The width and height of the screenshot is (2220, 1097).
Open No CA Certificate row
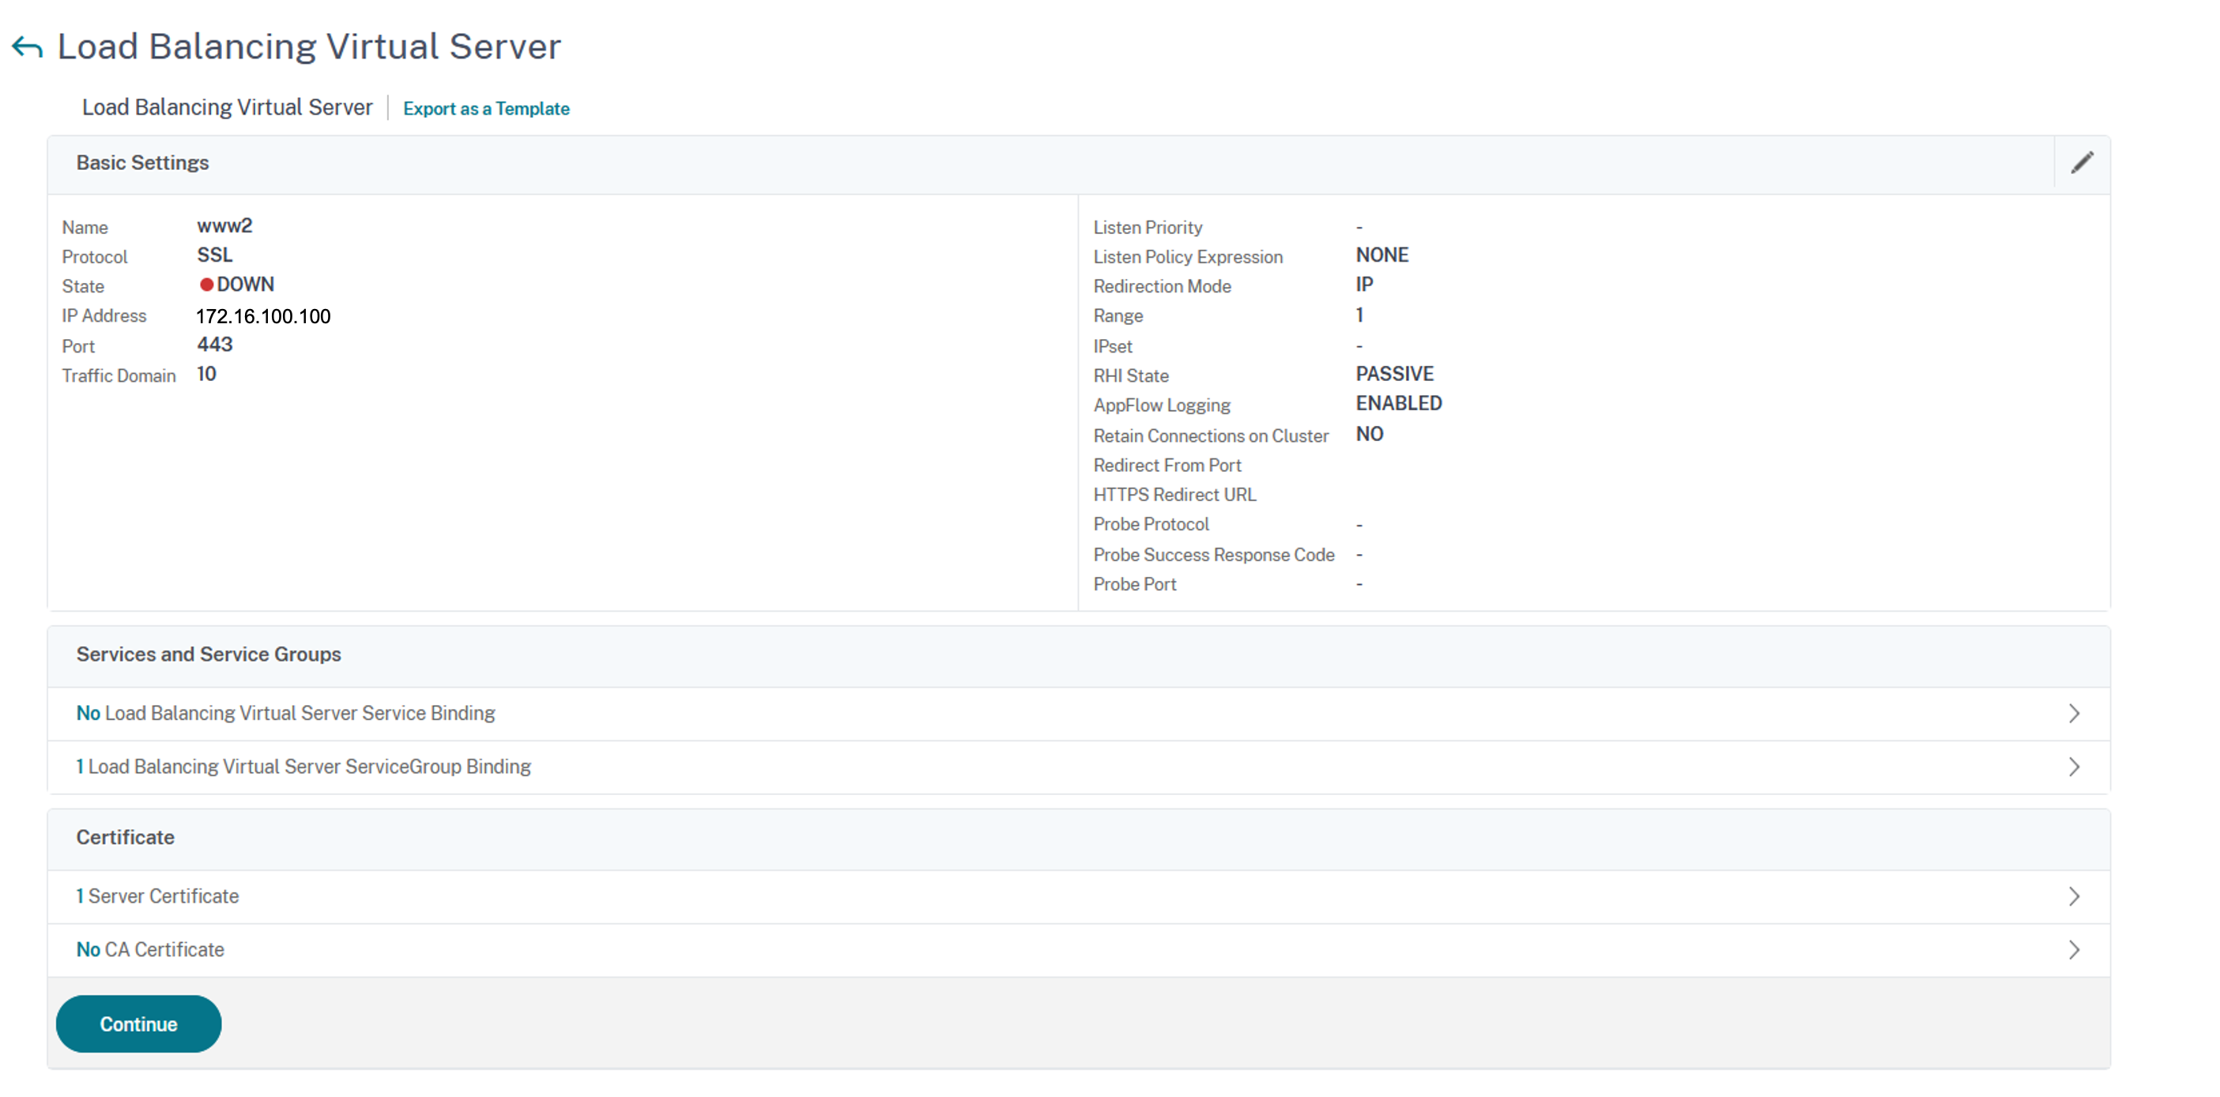click(150, 950)
